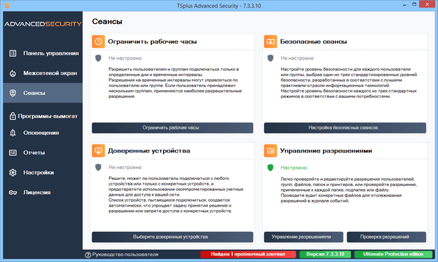Click Не настроено in Ограничить рабочие часы card

point(125,58)
